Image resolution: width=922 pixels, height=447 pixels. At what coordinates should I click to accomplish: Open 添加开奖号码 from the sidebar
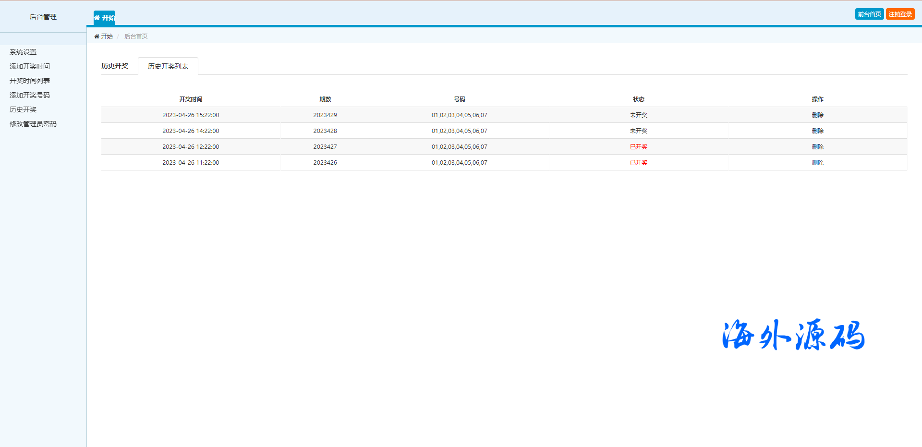[x=30, y=95]
